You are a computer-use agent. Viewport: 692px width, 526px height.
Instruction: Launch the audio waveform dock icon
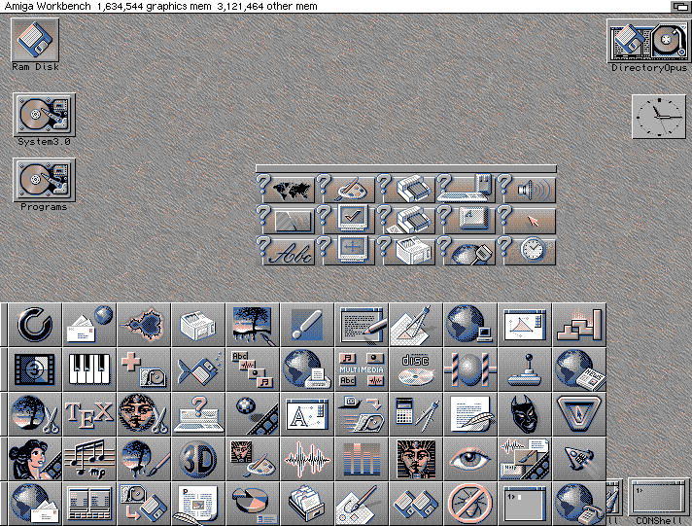[307, 459]
